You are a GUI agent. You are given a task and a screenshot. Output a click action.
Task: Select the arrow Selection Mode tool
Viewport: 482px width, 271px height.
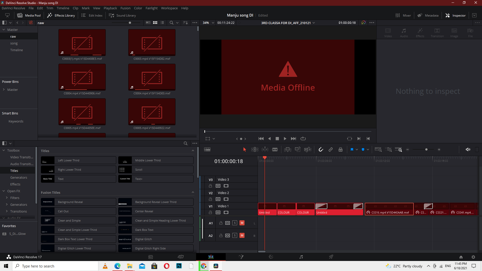tap(245, 150)
